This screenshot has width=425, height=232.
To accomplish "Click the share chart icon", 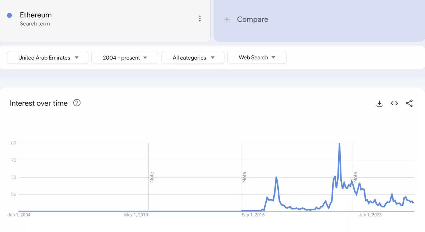I will (409, 103).
